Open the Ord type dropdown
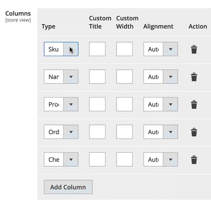211x211 pixels. (61, 132)
